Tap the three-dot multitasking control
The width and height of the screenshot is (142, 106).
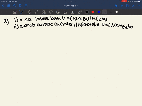[x=71, y=1]
